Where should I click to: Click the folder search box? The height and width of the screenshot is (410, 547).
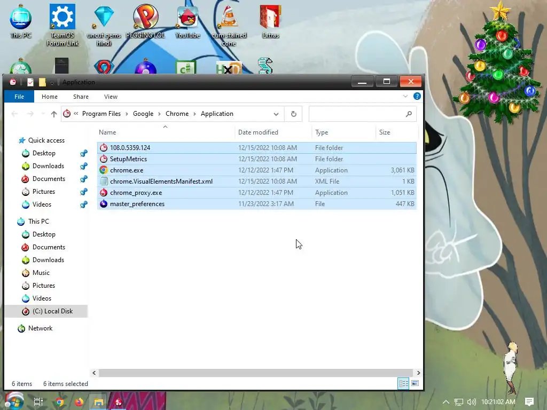[x=363, y=114]
